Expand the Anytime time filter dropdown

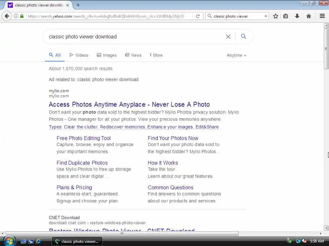pyautogui.click(x=236, y=55)
